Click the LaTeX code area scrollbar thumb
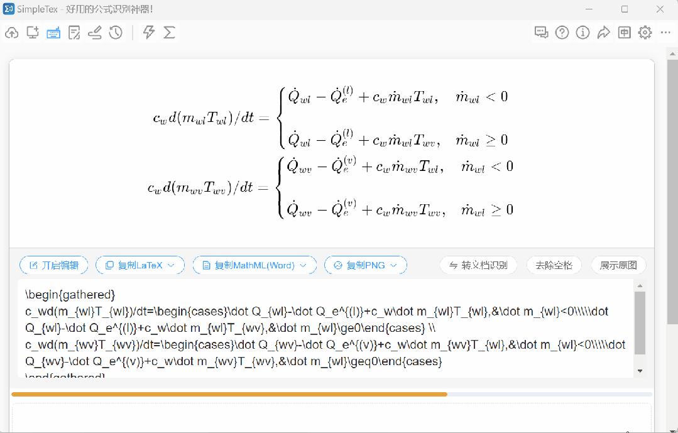 click(x=640, y=323)
